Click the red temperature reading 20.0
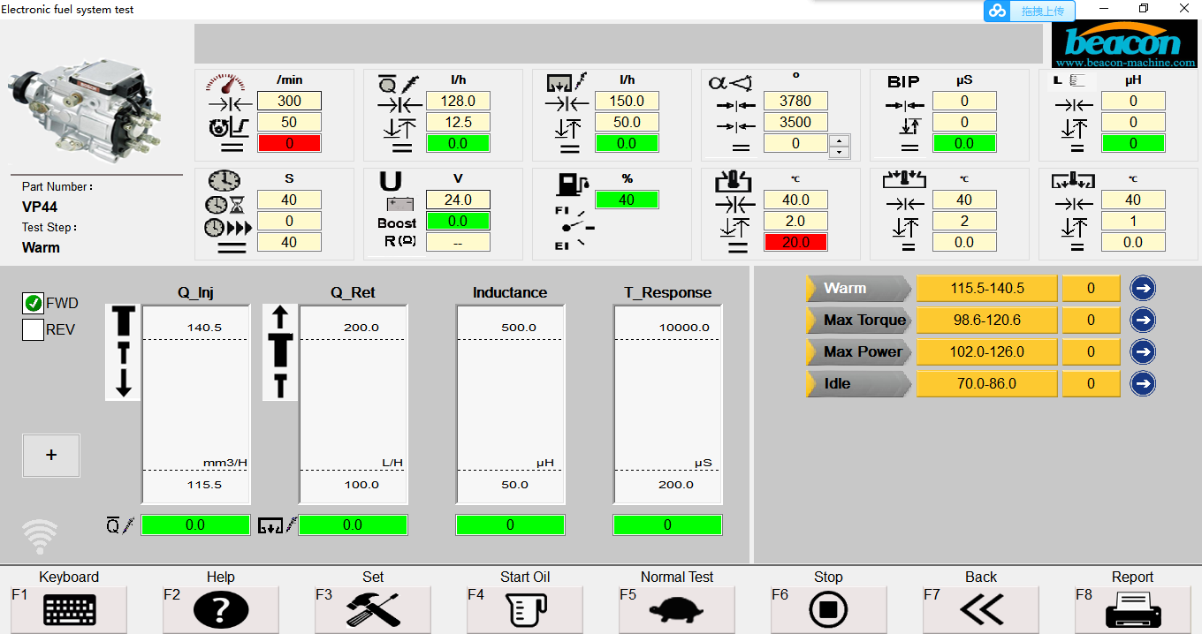 pos(795,242)
